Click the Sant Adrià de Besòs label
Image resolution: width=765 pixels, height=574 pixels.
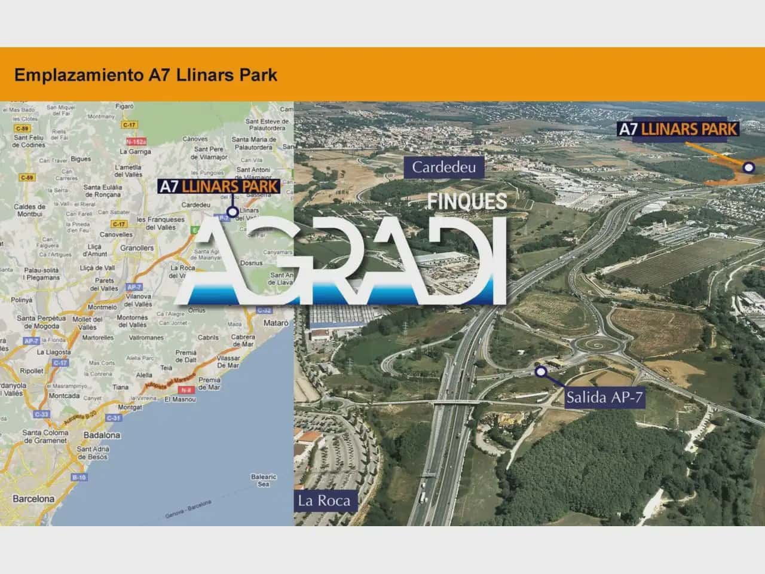(93, 453)
